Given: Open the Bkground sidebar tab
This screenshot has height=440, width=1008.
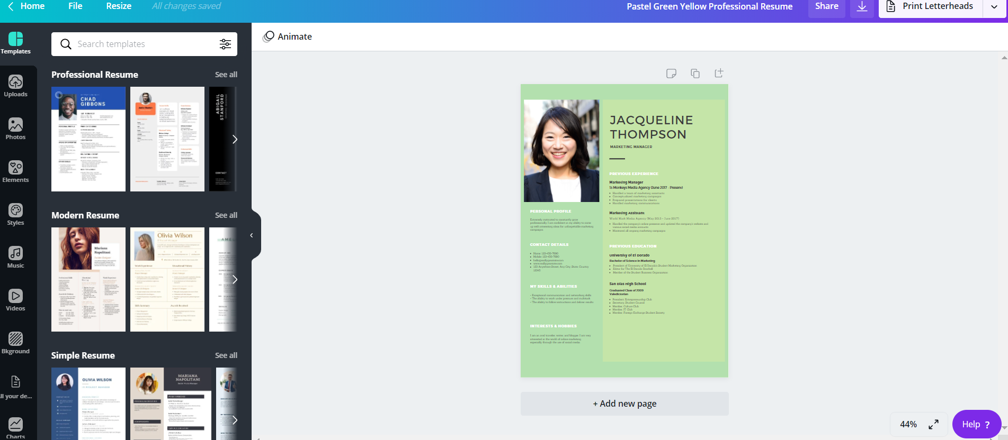Looking at the screenshot, I should click(16, 343).
